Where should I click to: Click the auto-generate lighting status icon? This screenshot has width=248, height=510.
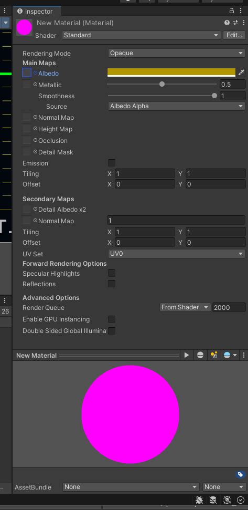[x=227, y=499]
